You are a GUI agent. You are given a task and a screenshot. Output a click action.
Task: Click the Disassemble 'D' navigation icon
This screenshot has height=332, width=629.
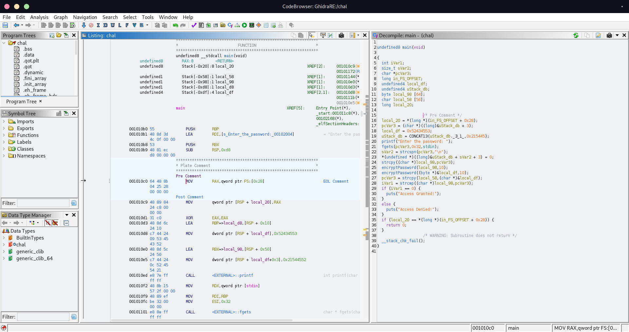coord(105,25)
